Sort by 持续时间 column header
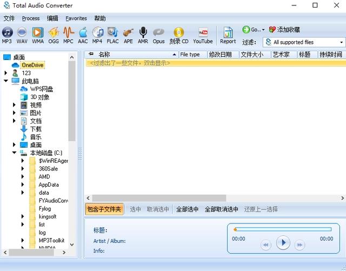This screenshot has width=346, height=271. click(331, 54)
